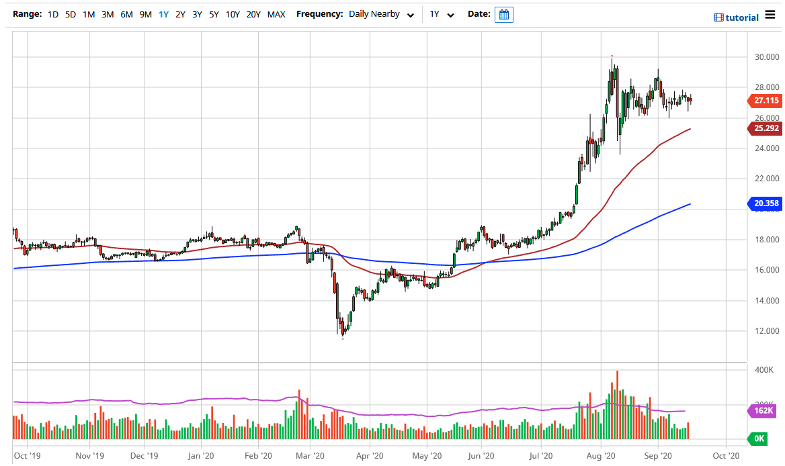Switch range to 5Y
Viewport: 785px width, 466px height.
pos(213,14)
